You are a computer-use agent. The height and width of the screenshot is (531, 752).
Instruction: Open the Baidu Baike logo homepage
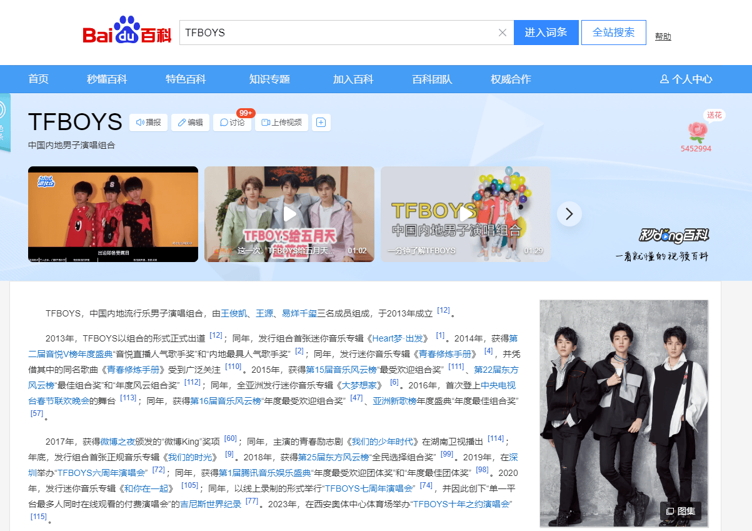[x=127, y=31]
